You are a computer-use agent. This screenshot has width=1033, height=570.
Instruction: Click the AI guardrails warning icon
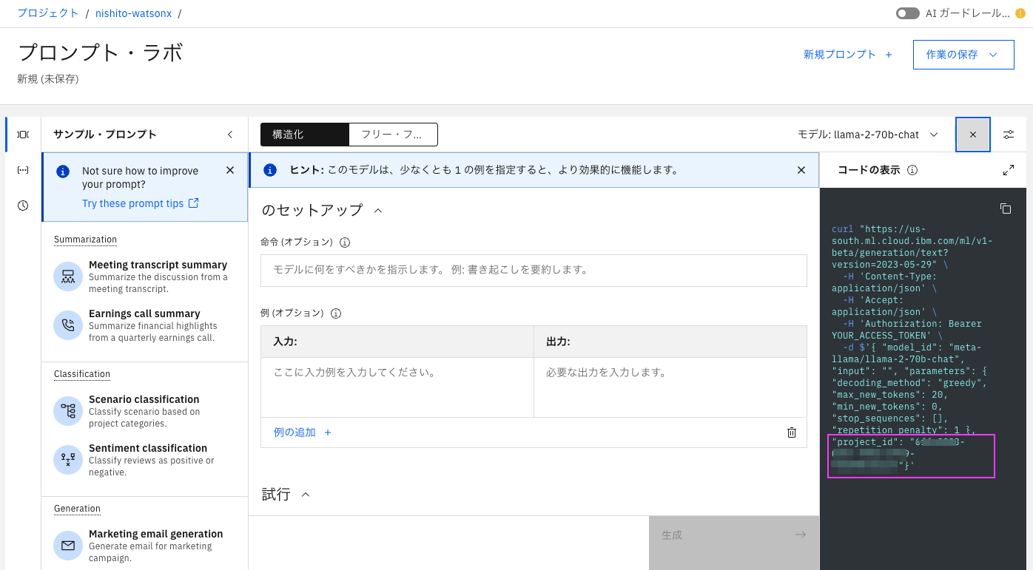click(x=1020, y=13)
